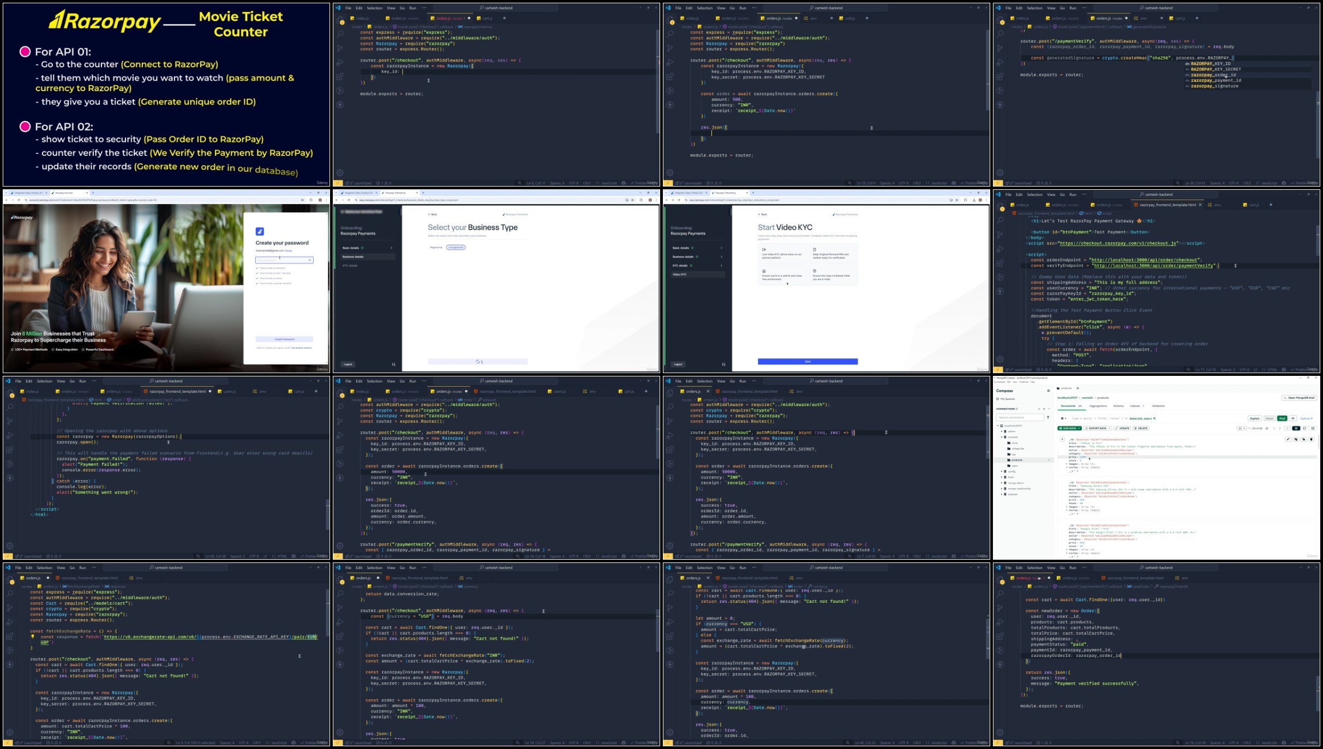The image size is (1323, 749).
Task: Click Generate query link in Compass
Action: [x=1141, y=418]
